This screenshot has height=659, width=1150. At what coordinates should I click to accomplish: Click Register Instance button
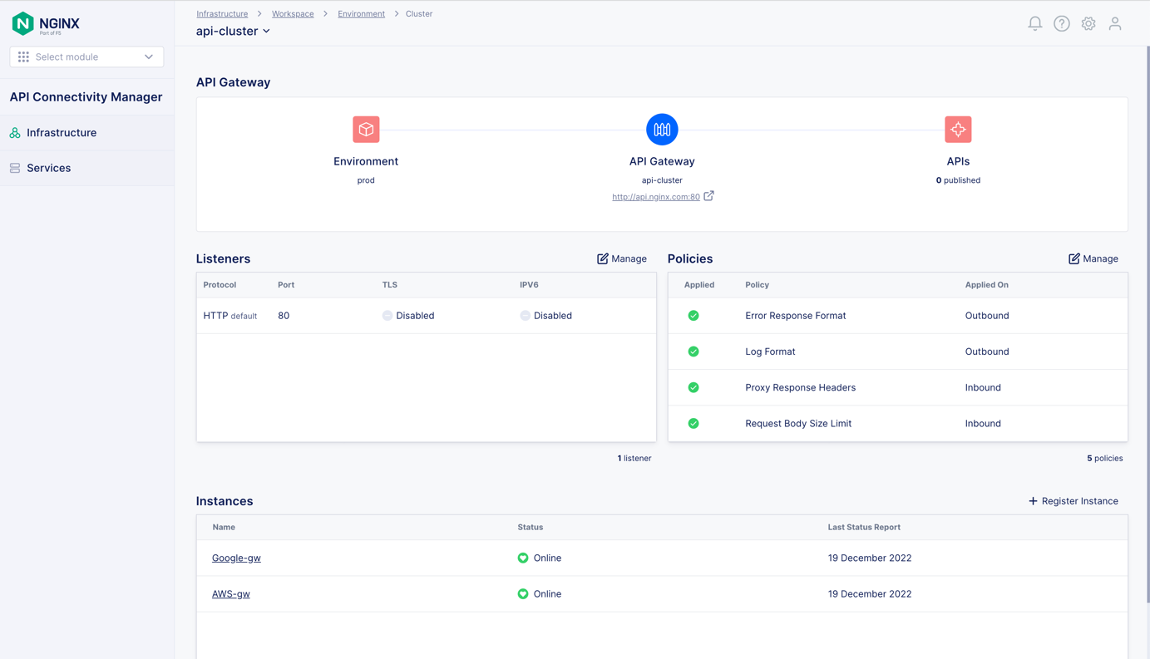click(1073, 501)
